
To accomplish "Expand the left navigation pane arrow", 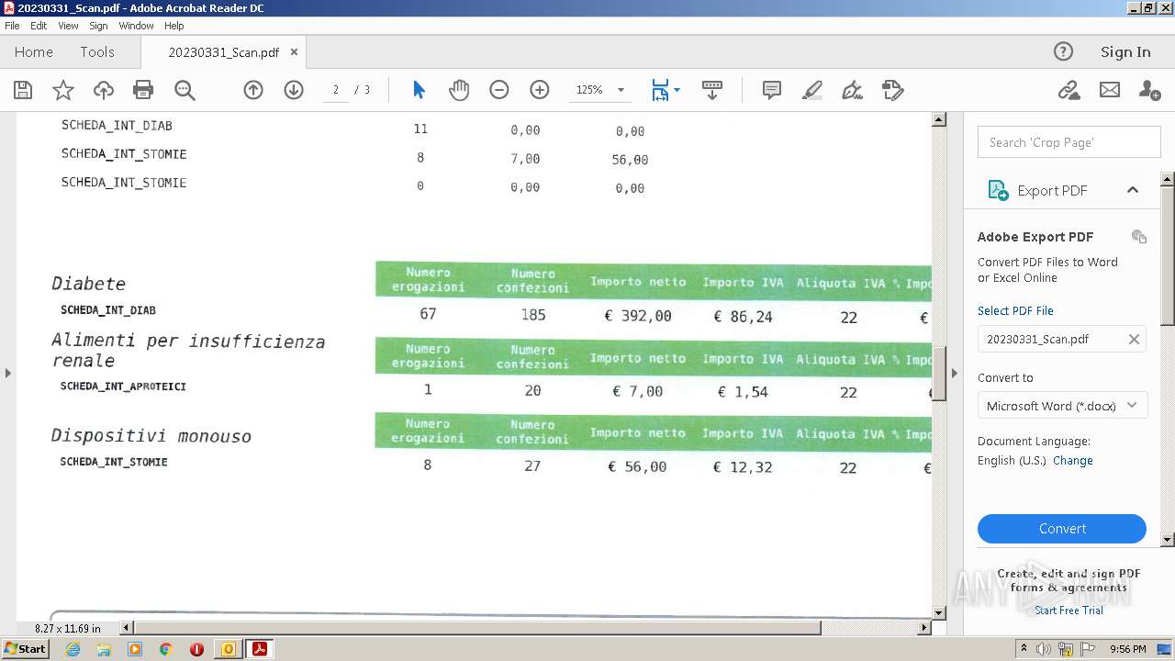I will (x=8, y=373).
